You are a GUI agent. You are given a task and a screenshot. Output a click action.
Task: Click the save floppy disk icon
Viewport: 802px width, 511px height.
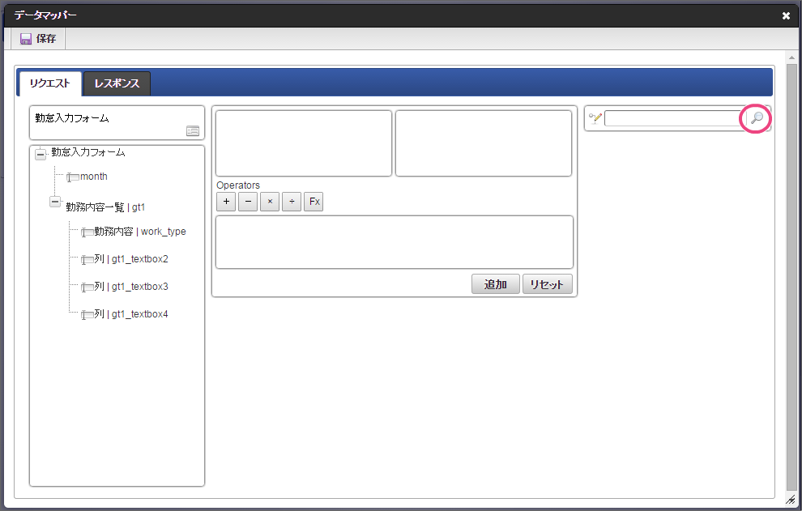26,39
